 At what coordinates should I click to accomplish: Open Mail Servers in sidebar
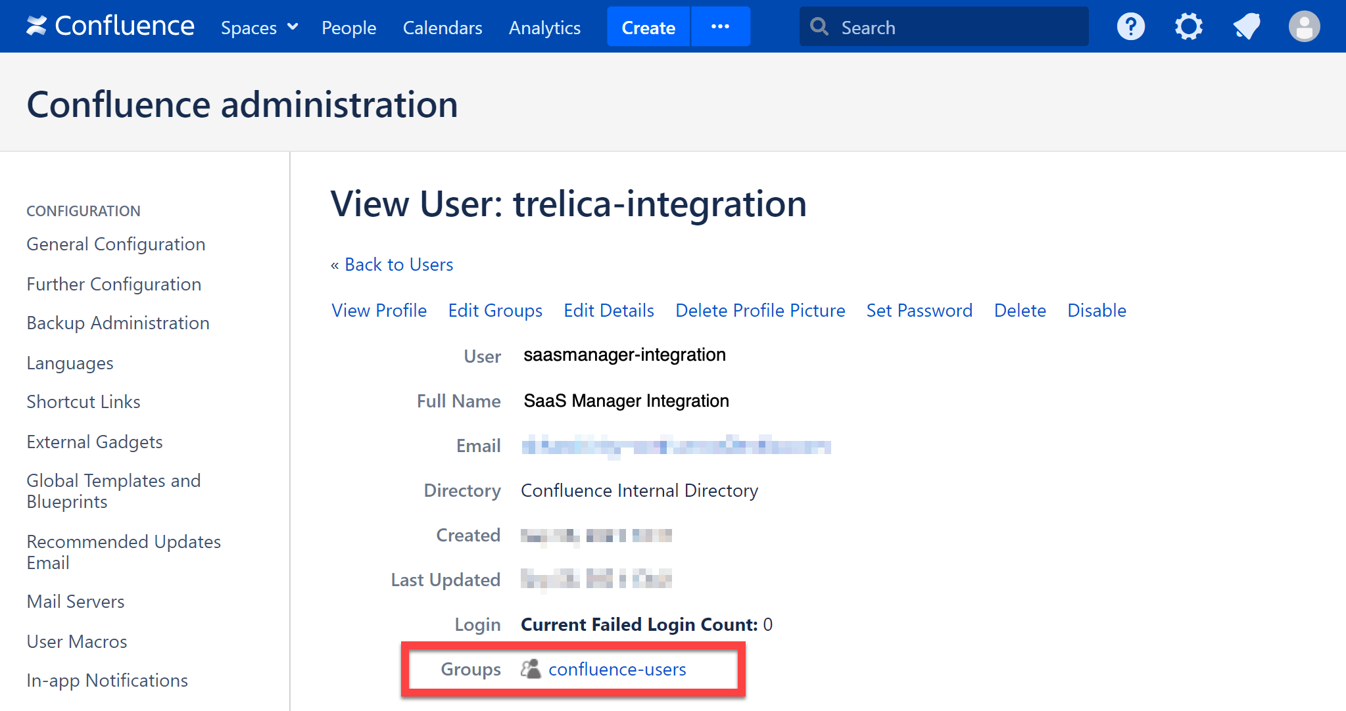[76, 601]
